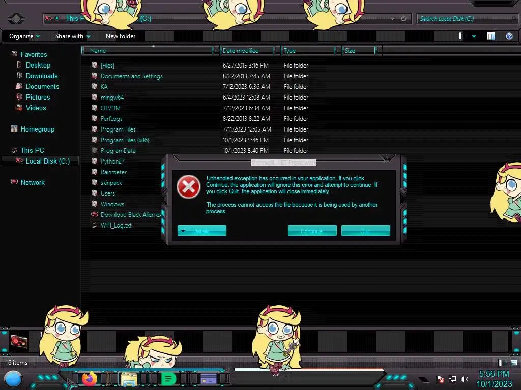Change view layout icon in toolbar
This screenshot has width=521, height=390.
tap(462, 36)
